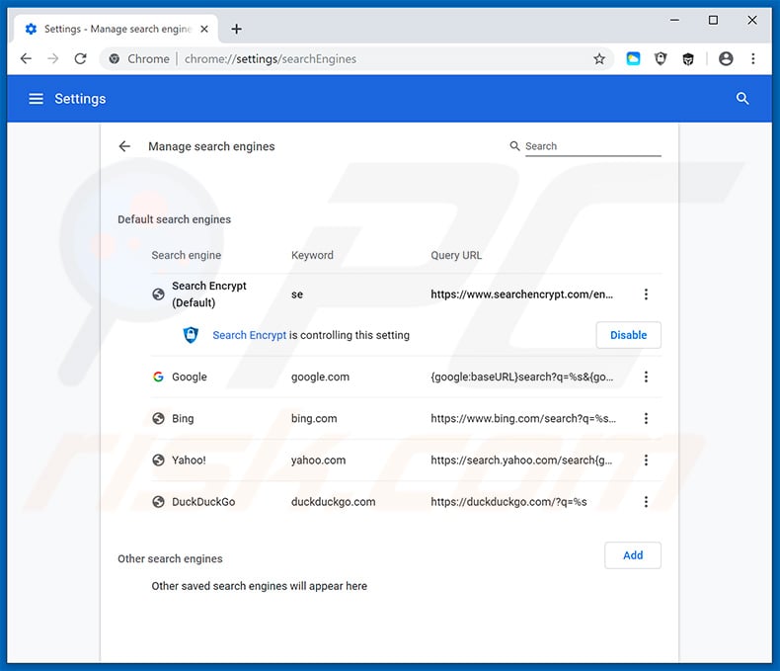Click the globe icon beside Yahoo!
This screenshot has height=671, width=780.
pyautogui.click(x=158, y=461)
